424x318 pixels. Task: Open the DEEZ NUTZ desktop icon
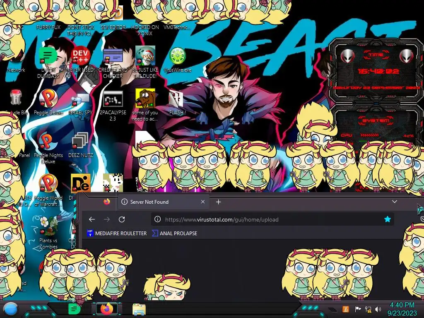coord(80,141)
